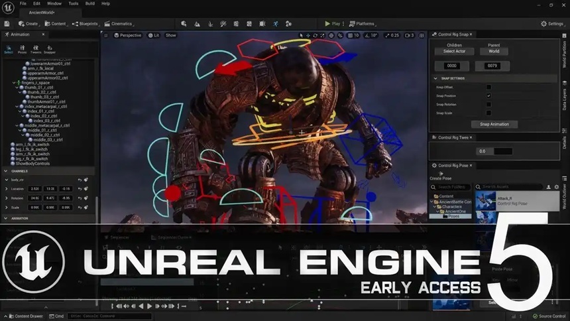Switch to Brush Editing mode icon
The image size is (570, 321).
point(262,24)
